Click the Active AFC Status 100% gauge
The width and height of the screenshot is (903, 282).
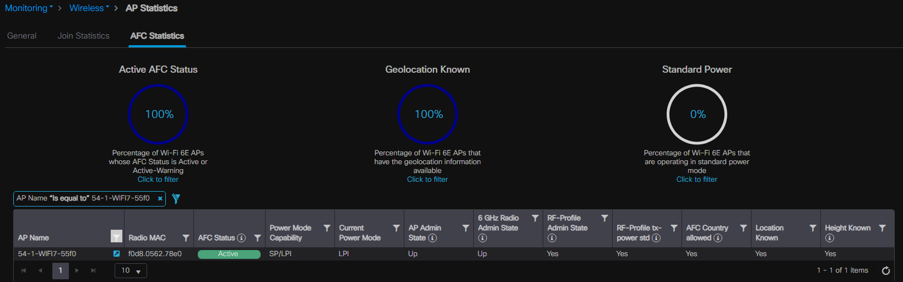(158, 115)
